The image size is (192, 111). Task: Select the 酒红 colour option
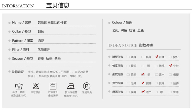(x=116, y=30)
